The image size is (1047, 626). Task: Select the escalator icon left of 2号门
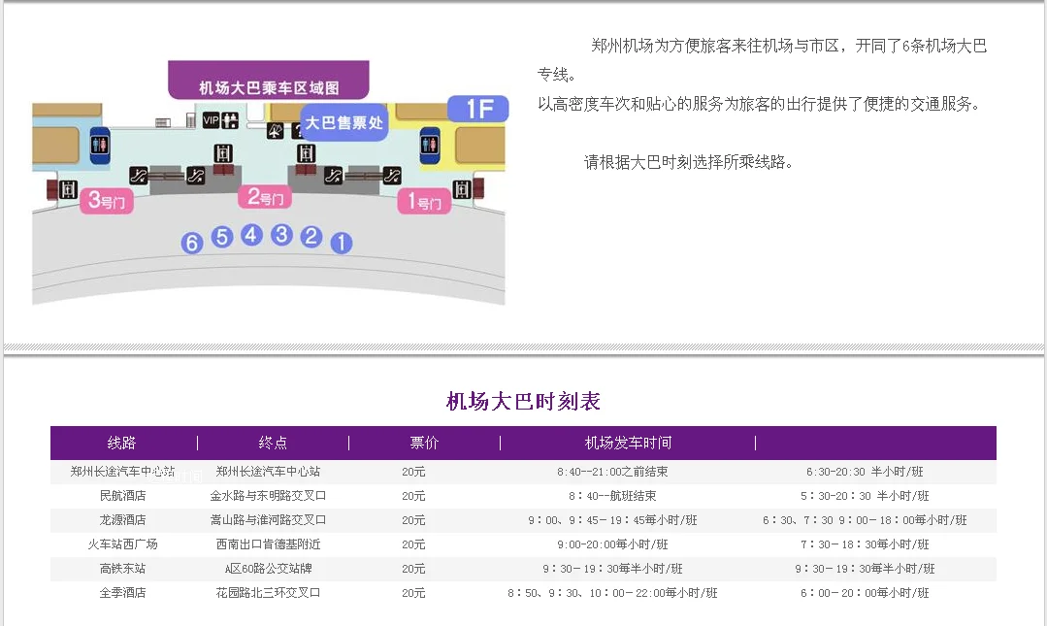click(195, 176)
